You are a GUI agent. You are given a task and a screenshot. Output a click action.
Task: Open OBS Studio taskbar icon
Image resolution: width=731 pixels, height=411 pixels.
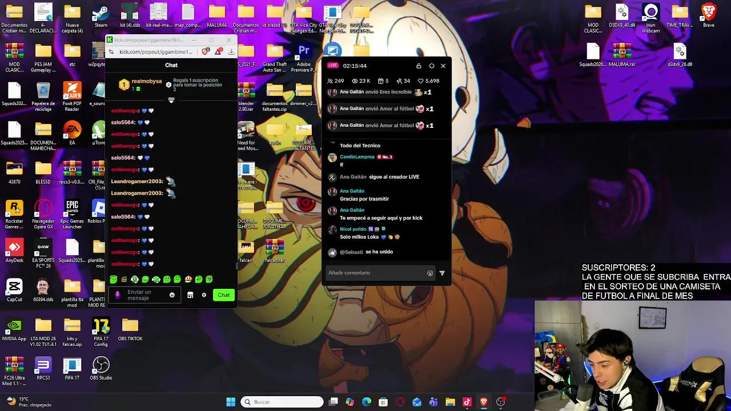tap(501, 402)
